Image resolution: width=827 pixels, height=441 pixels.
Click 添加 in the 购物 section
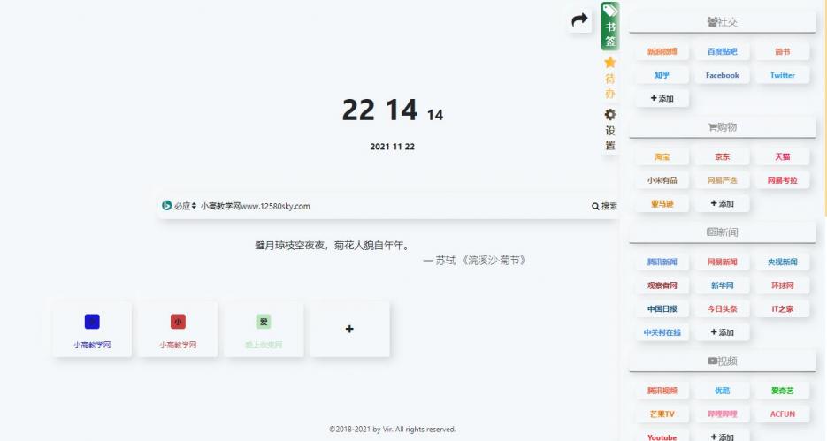pyautogui.click(x=722, y=204)
